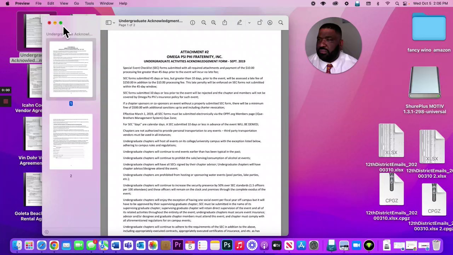Open Calendar from the Dock

point(190,245)
